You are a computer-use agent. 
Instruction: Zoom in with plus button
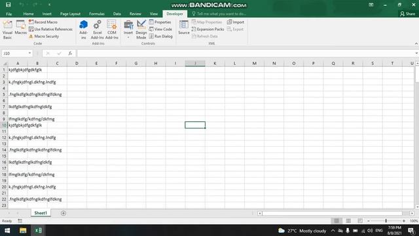[404, 221]
